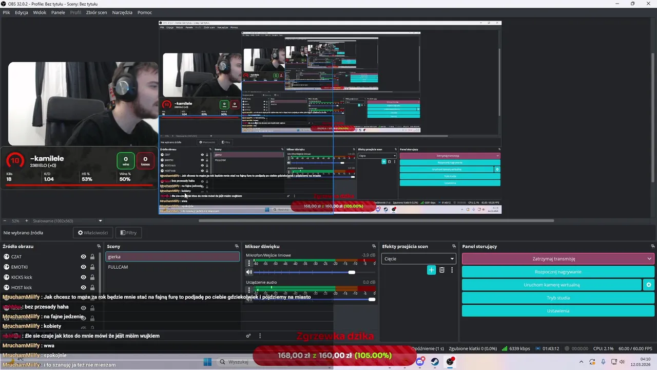Open Urządzenie audio three-dot menu

pos(249,290)
